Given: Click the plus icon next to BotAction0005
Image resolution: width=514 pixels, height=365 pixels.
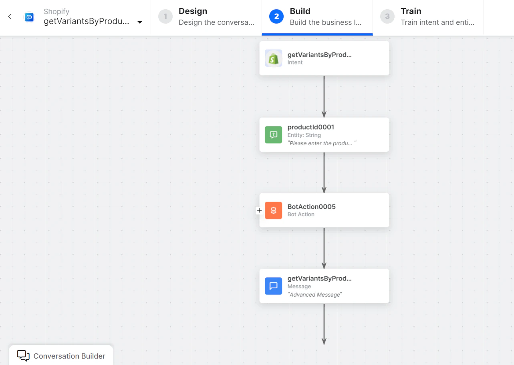Looking at the screenshot, I should click(259, 210).
